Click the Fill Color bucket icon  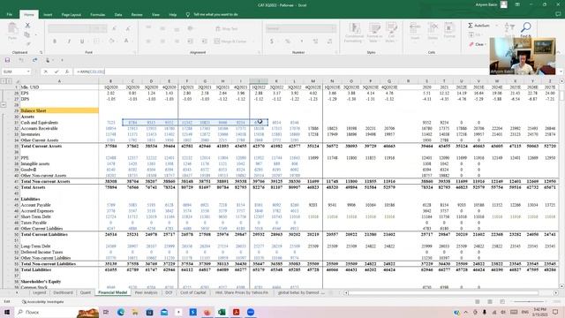click(x=112, y=42)
